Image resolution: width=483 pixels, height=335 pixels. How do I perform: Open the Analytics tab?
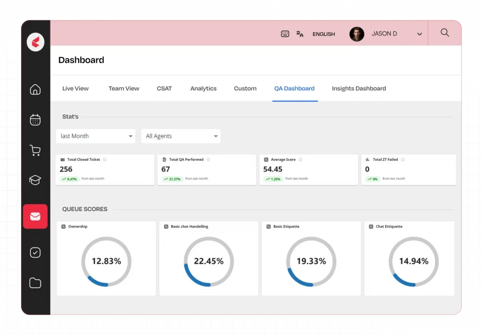coord(203,89)
